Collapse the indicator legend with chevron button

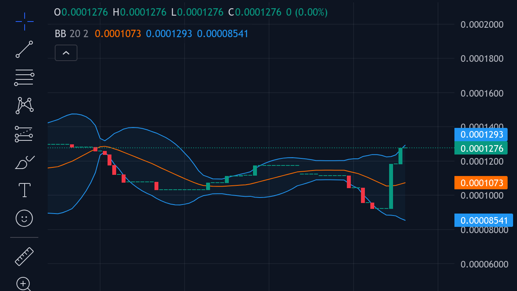66,53
